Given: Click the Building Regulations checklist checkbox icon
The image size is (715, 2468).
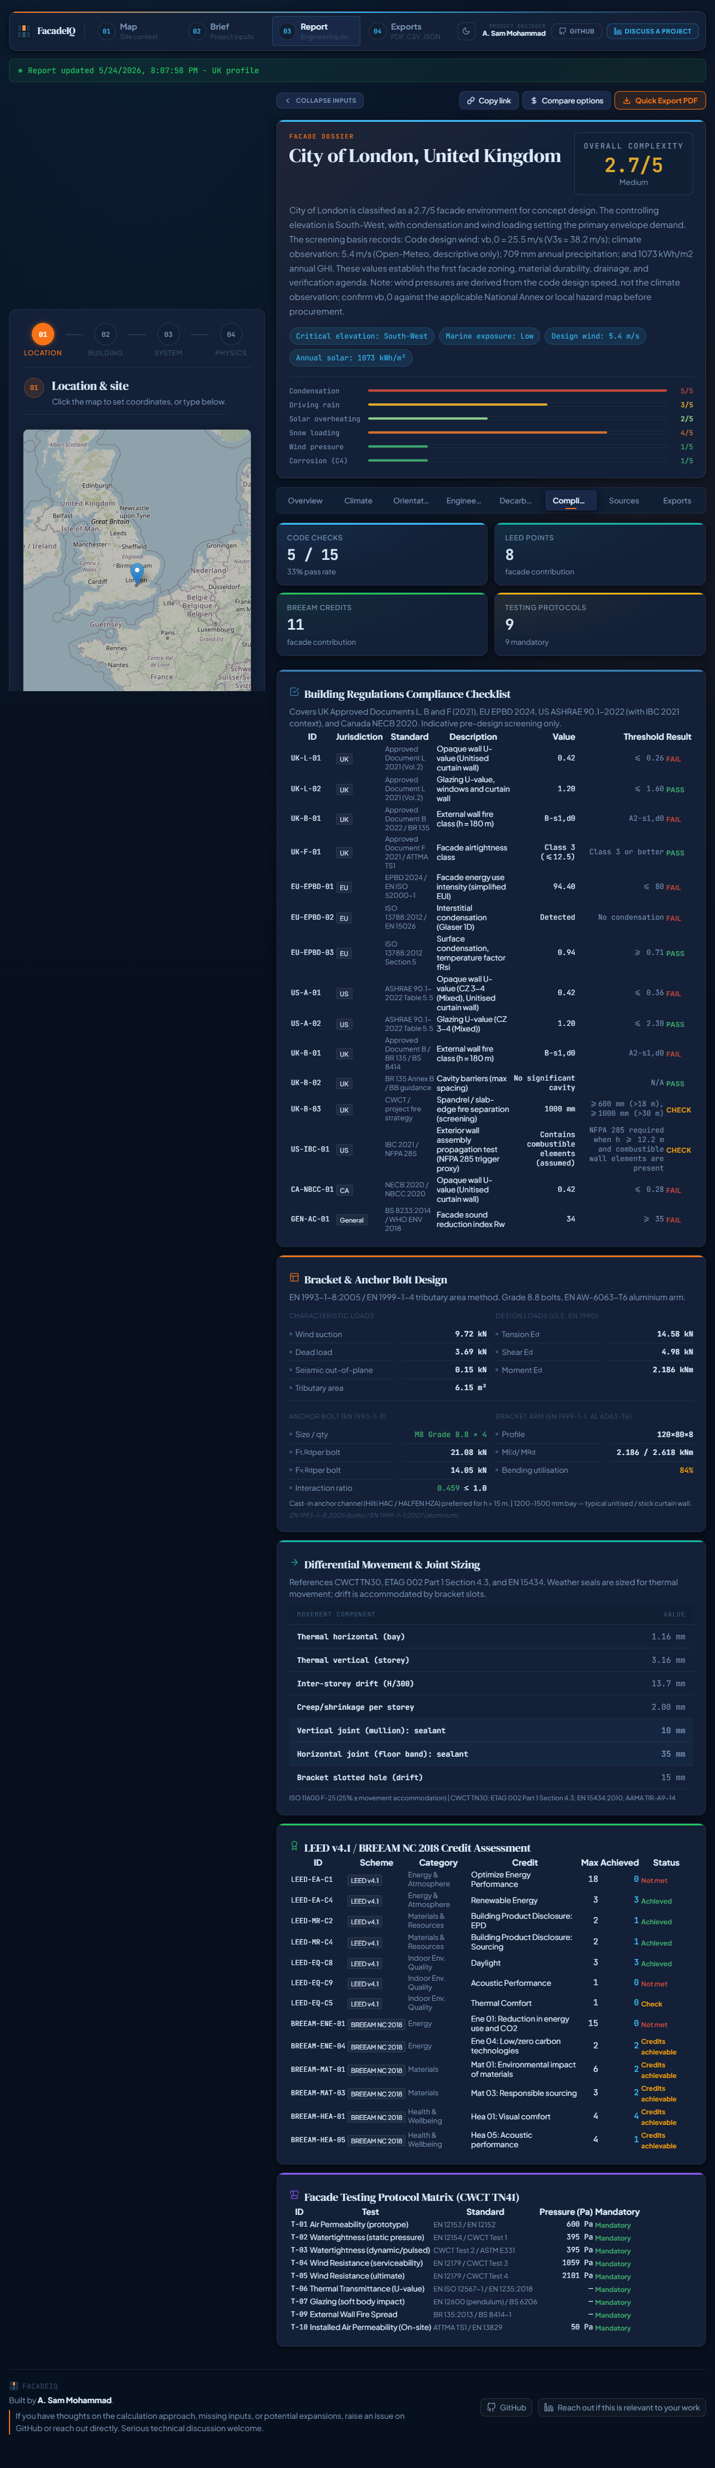Looking at the screenshot, I should pyautogui.click(x=294, y=693).
